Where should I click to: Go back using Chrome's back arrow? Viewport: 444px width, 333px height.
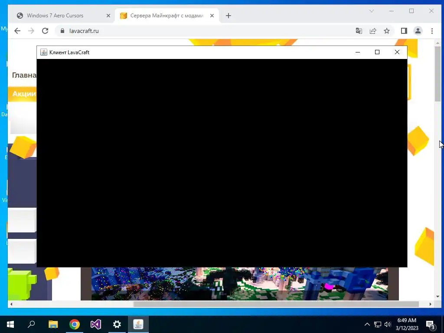pos(17,31)
